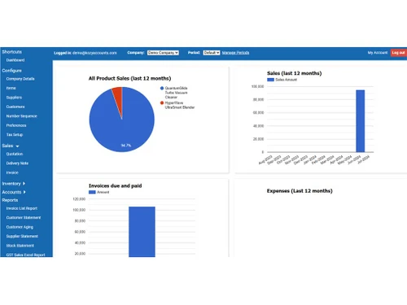This screenshot has height=305, width=407.
Task: Click the Manage Periods link
Action: click(x=235, y=53)
